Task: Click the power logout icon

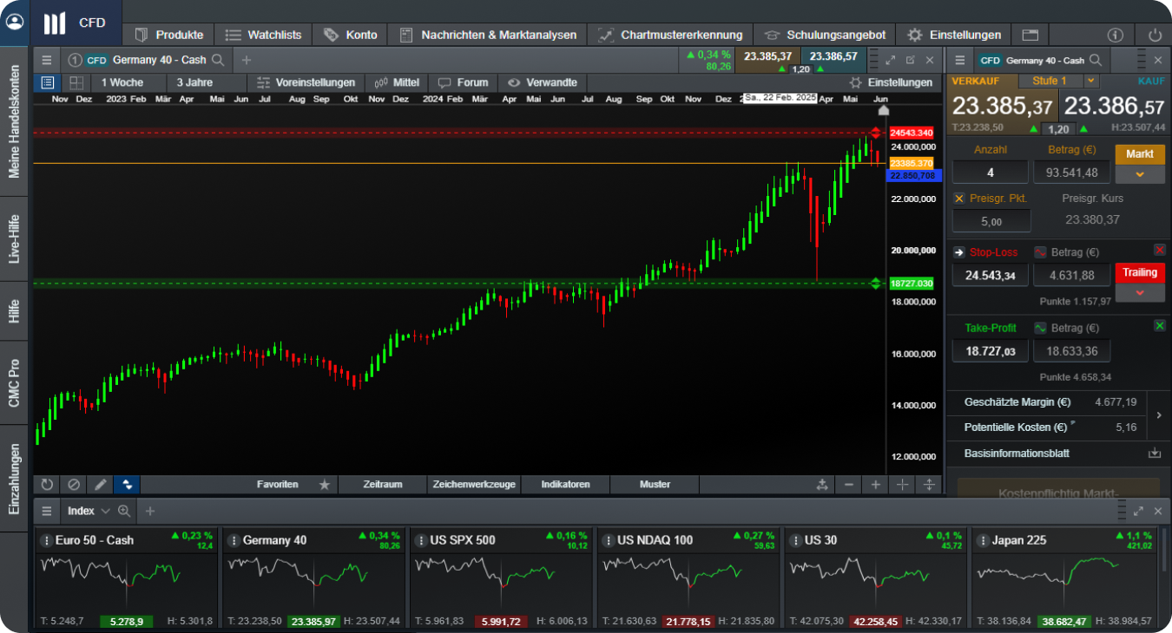Action: (x=1154, y=36)
